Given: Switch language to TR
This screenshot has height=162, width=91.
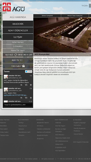Looking at the screenshot, I should tap(83, 6).
